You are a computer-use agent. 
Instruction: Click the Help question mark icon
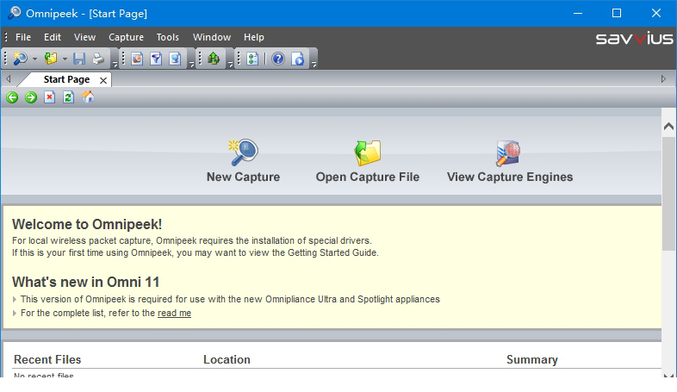coord(277,59)
